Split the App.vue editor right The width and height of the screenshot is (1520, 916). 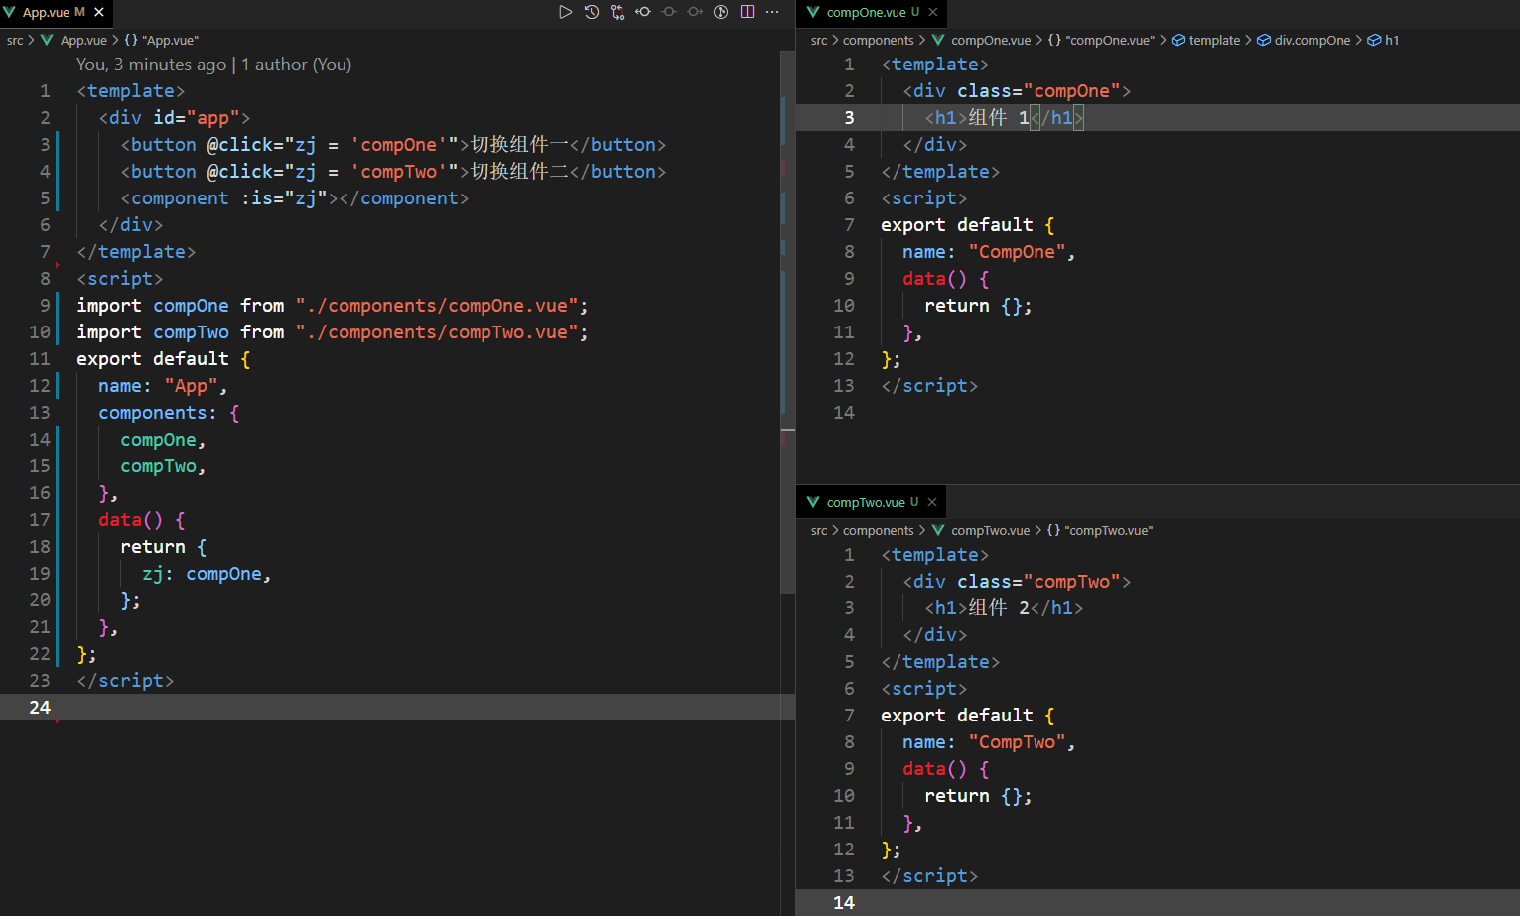tap(747, 12)
